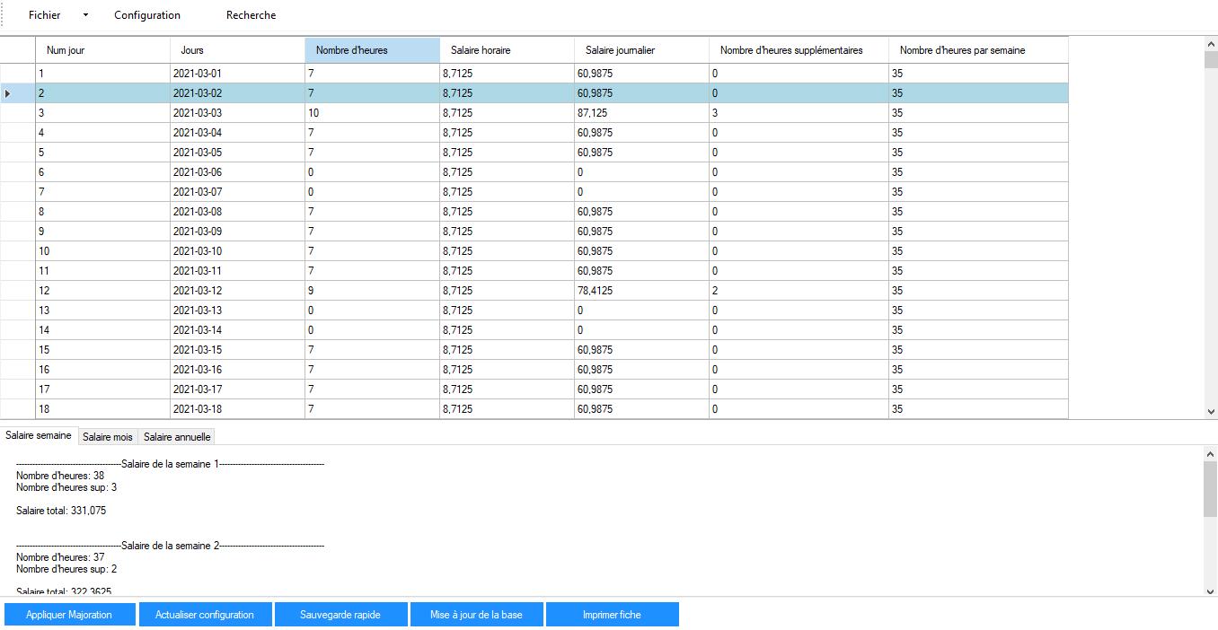Open the Recherche menu

pyautogui.click(x=251, y=15)
